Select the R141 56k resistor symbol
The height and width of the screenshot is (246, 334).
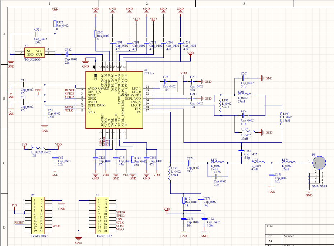click(x=133, y=159)
